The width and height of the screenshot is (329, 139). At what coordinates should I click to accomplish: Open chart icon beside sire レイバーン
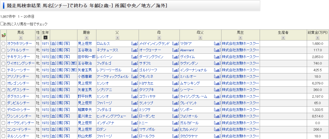tap(135, 57)
